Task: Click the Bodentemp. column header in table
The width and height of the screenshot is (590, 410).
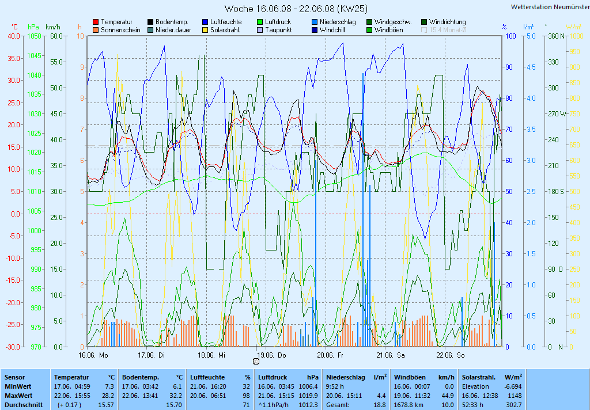Action: tap(141, 377)
